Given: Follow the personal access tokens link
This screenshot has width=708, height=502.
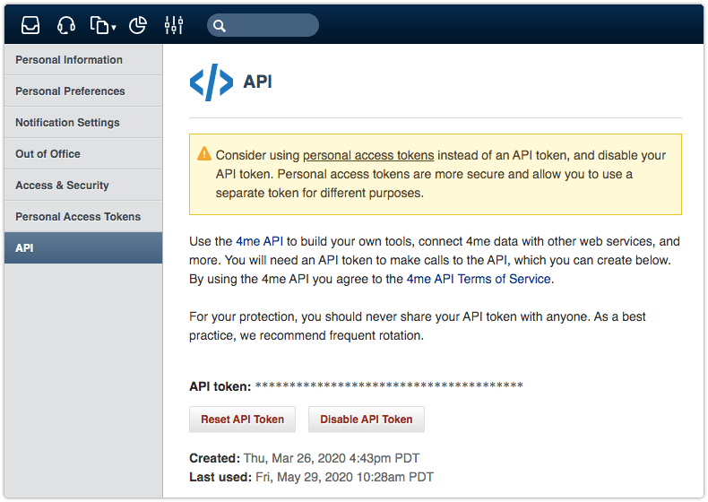Looking at the screenshot, I should click(368, 155).
